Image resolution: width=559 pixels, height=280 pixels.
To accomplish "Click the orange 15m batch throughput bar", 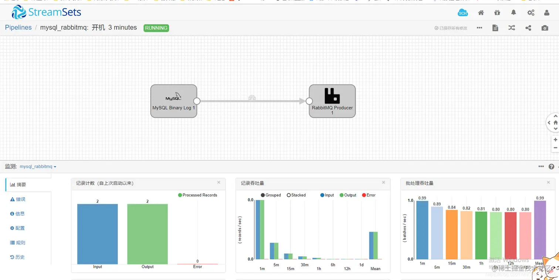I will (452, 235).
